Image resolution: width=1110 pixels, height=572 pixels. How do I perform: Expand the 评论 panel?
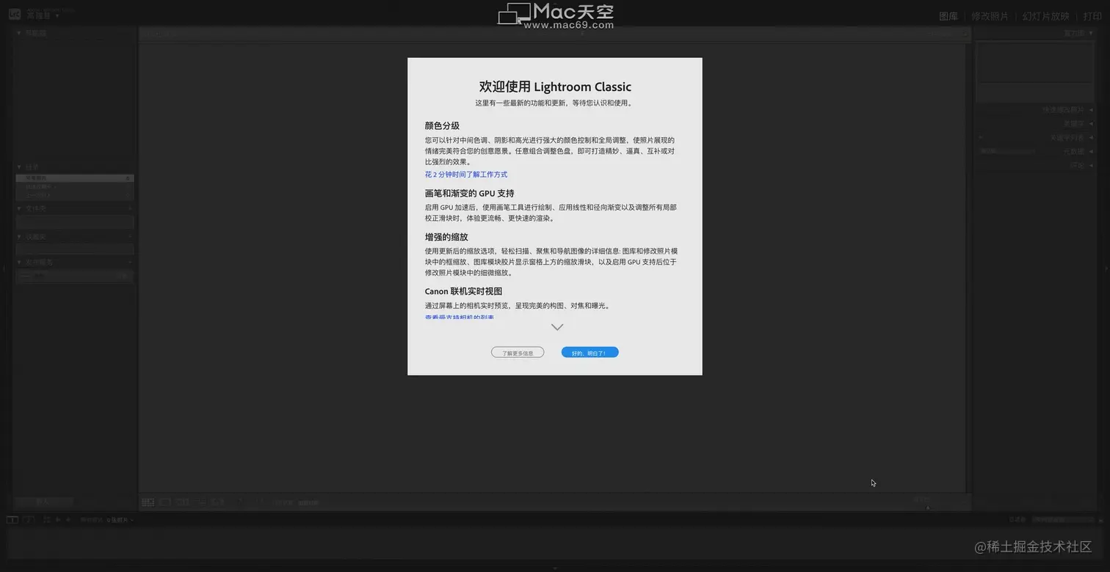pyautogui.click(x=1092, y=166)
